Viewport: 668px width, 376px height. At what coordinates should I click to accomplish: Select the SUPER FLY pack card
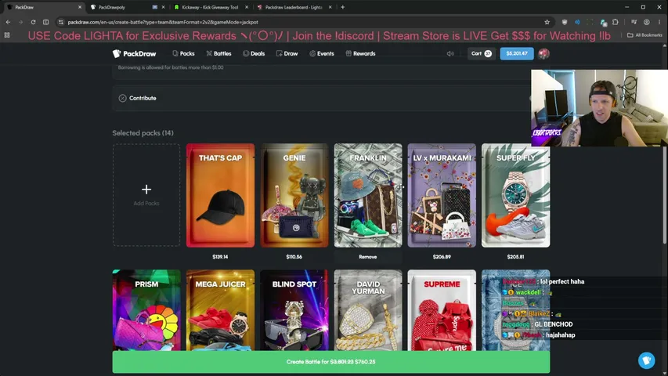point(515,195)
